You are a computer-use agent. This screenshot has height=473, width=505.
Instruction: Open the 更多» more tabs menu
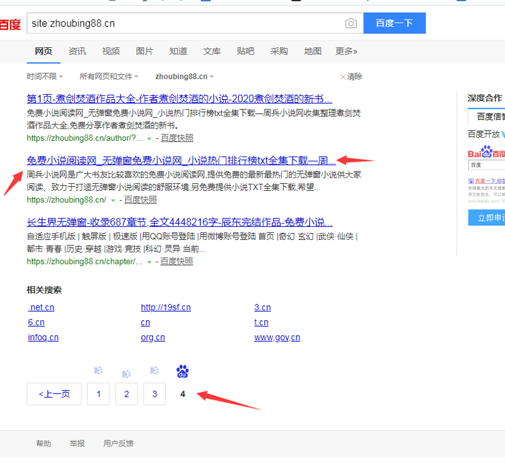[x=346, y=51]
